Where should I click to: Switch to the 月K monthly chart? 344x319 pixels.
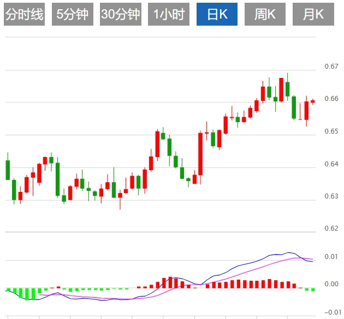pos(313,14)
